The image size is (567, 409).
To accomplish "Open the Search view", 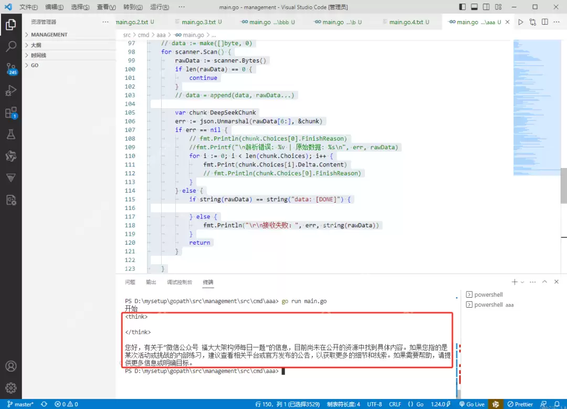I will [x=12, y=46].
